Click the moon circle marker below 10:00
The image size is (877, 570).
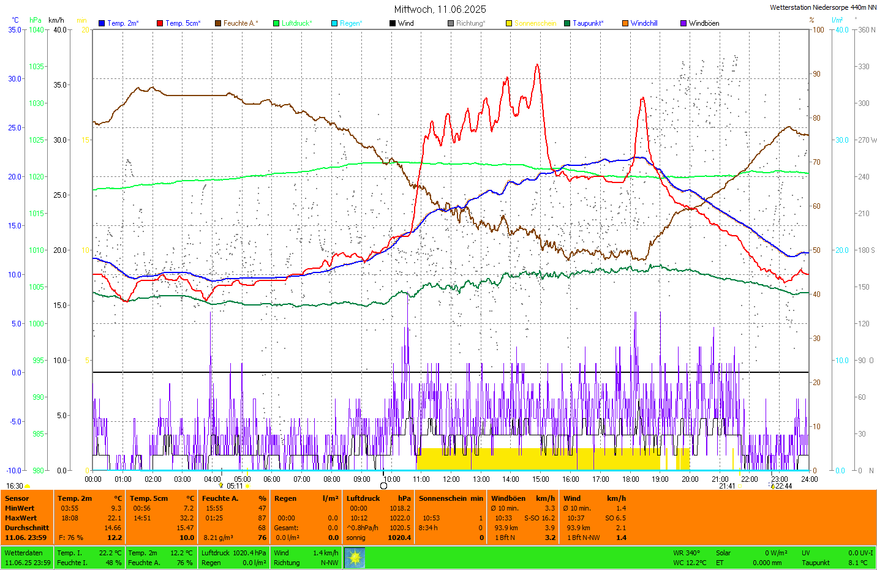click(x=384, y=486)
